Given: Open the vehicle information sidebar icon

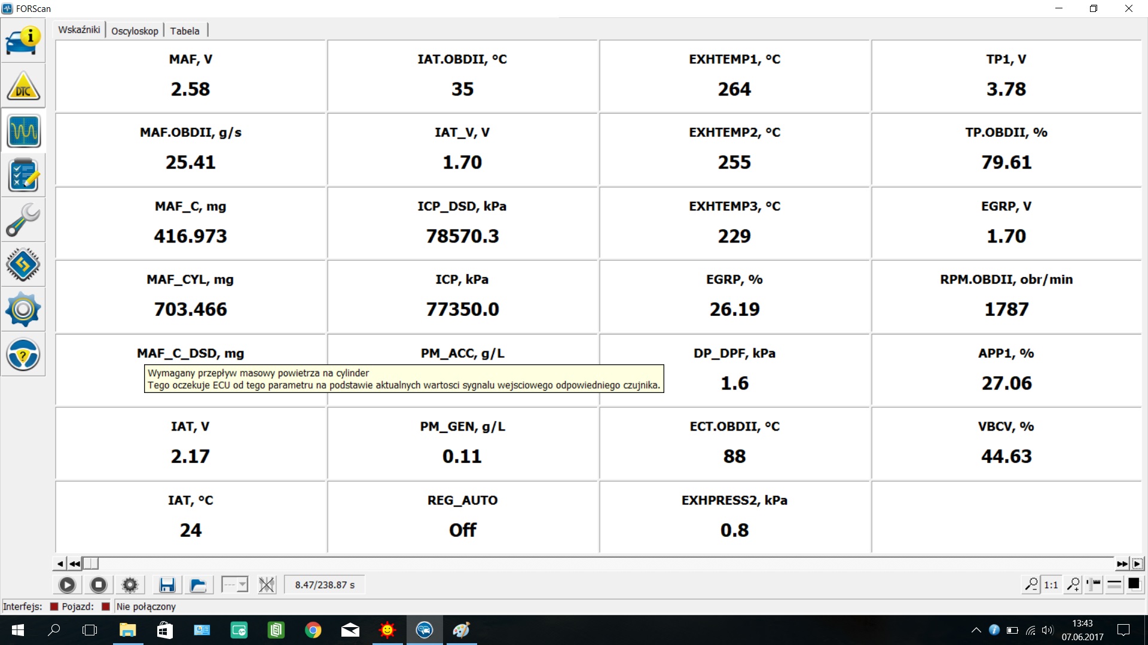Looking at the screenshot, I should [x=23, y=41].
